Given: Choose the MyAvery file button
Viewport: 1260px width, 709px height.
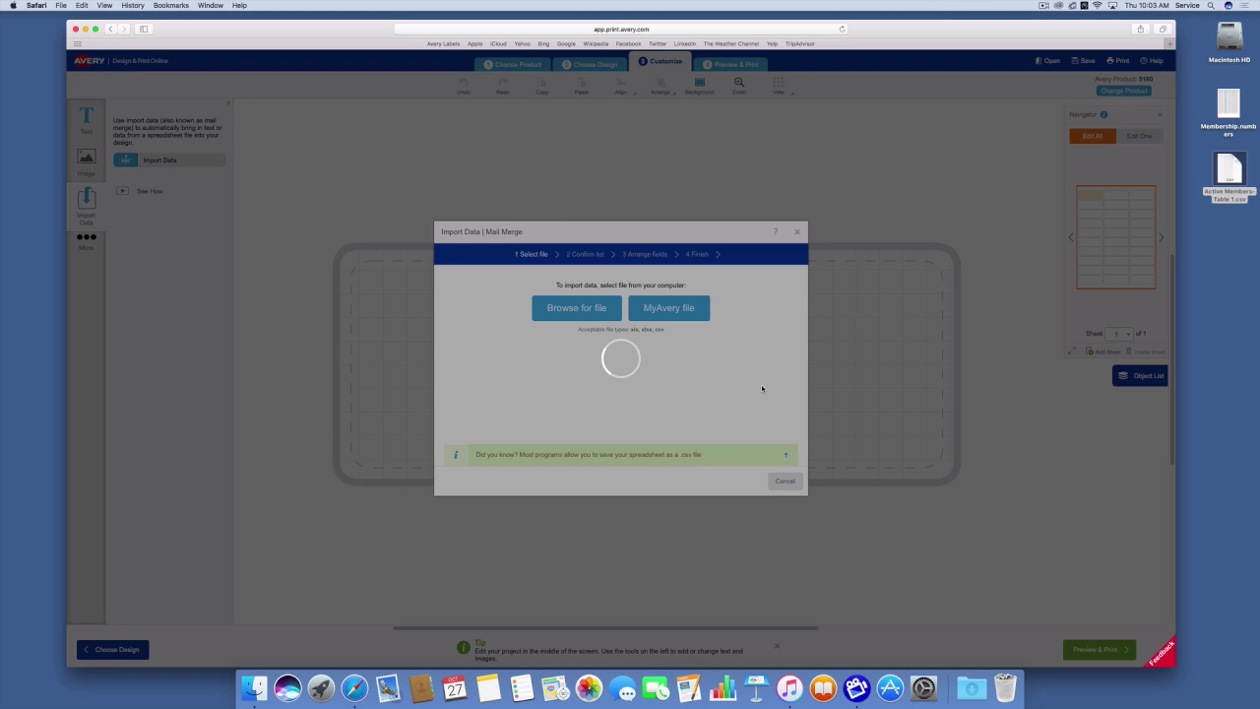Looking at the screenshot, I should click(x=668, y=308).
